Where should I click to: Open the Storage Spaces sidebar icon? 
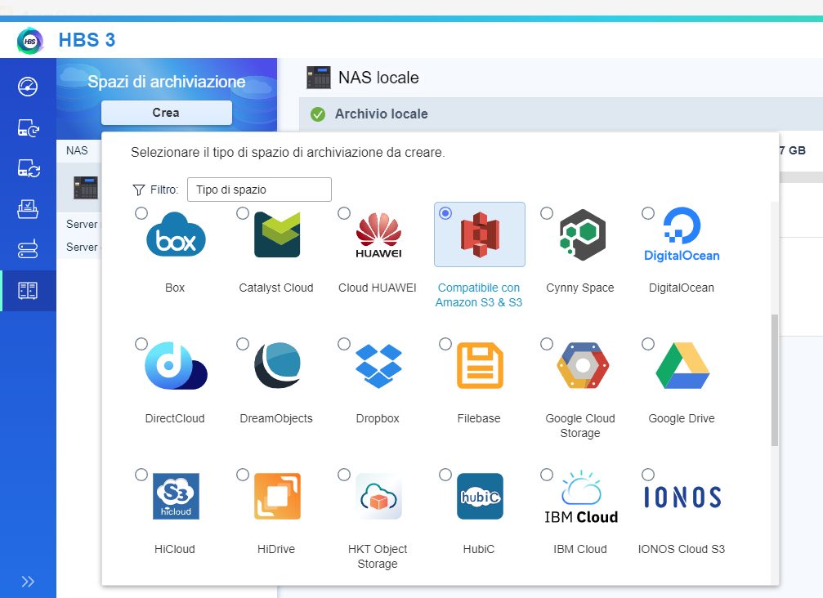point(28,291)
